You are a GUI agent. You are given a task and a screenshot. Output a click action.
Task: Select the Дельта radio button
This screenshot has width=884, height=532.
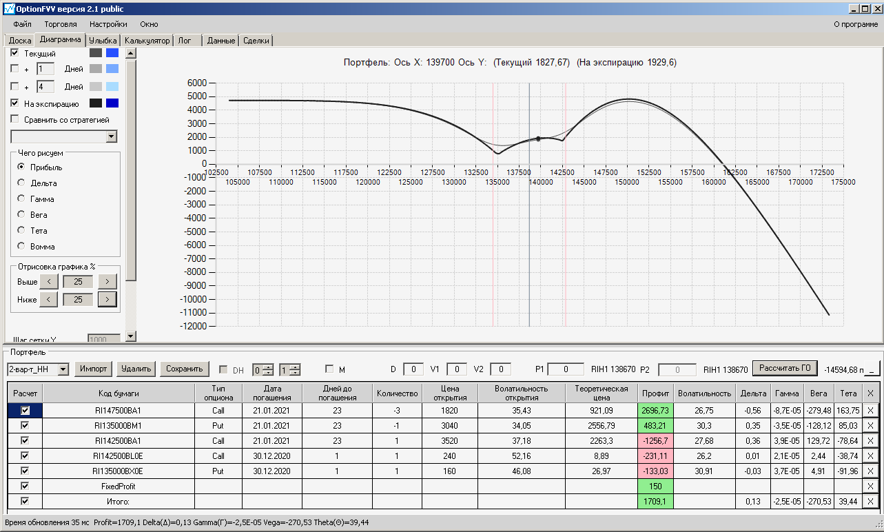[x=21, y=183]
